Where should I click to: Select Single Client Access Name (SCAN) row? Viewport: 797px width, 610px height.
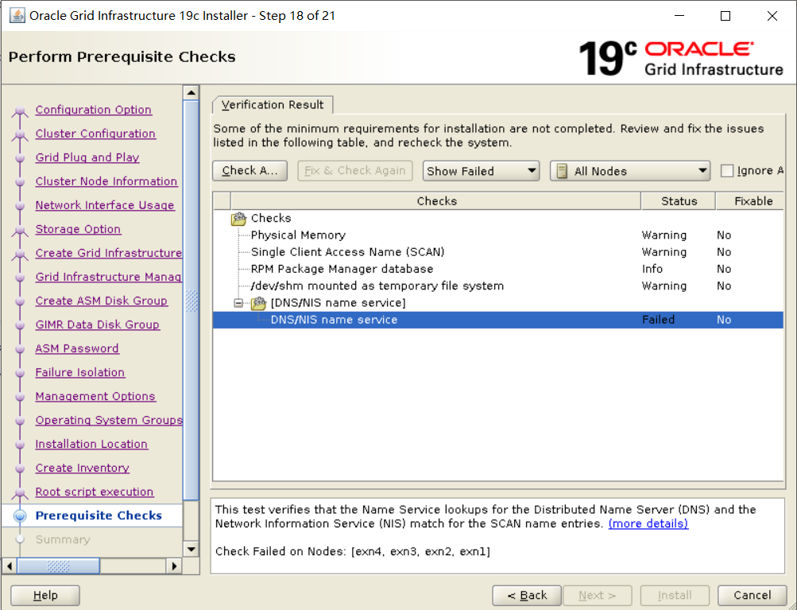[x=498, y=252]
